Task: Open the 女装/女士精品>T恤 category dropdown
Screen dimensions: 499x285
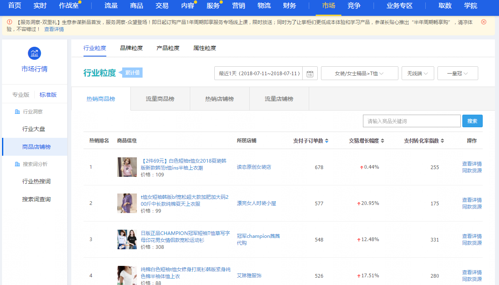Action: (359, 74)
